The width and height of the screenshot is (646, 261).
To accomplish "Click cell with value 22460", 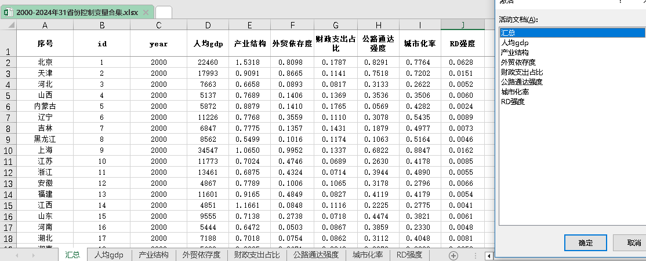I will pos(208,63).
